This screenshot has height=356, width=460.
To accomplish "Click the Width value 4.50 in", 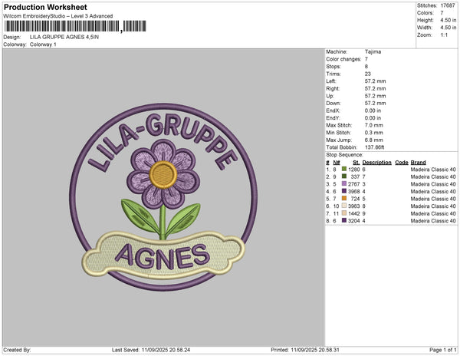I will (448, 28).
